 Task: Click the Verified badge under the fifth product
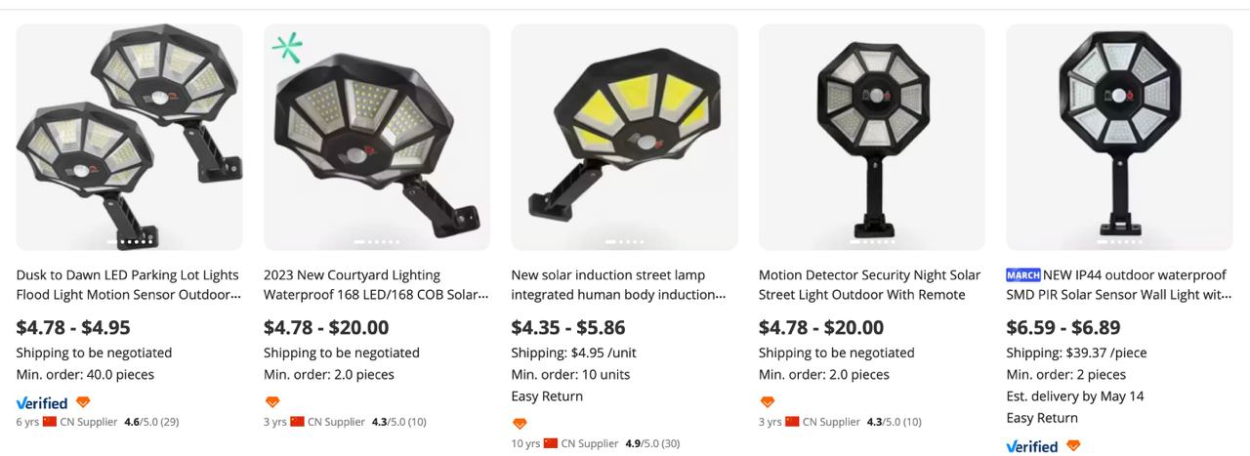tap(1032, 446)
